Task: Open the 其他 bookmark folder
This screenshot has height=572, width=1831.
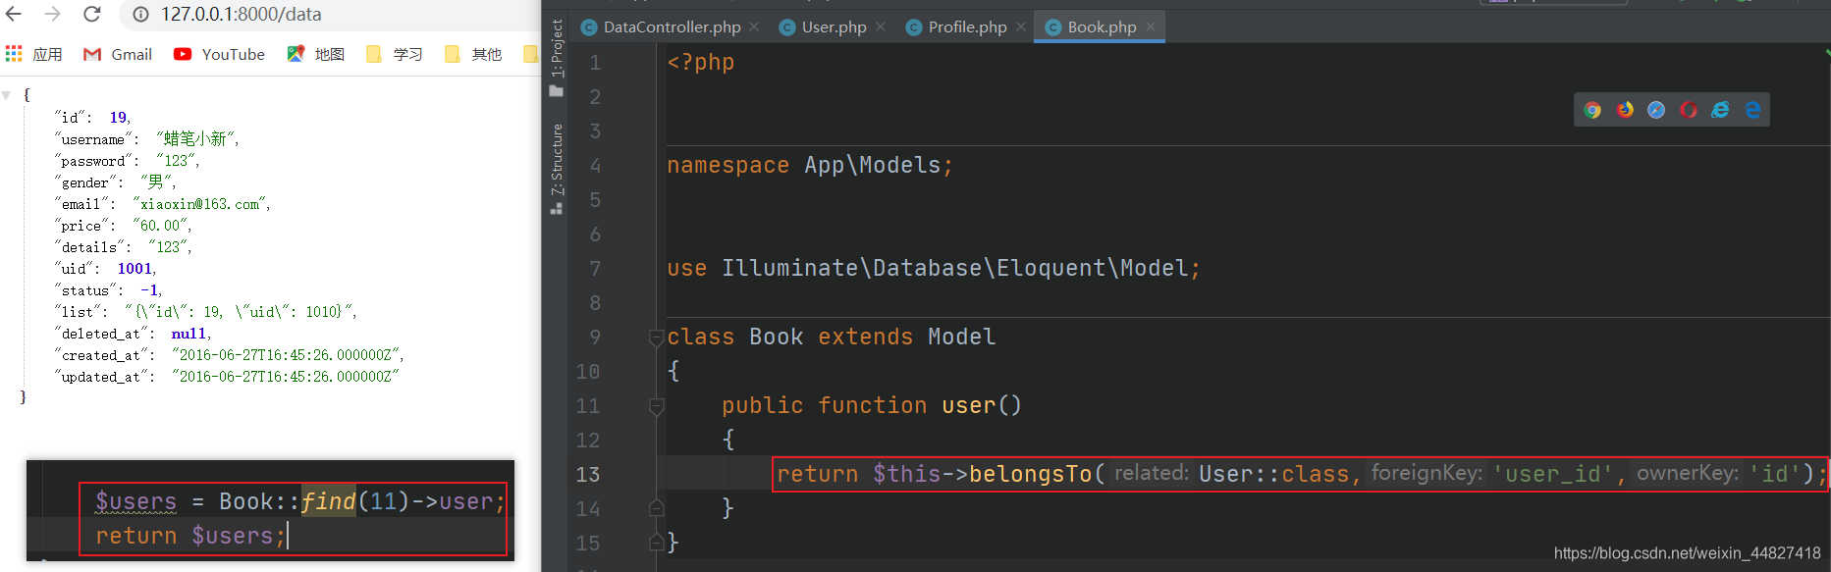Action: pos(472,54)
